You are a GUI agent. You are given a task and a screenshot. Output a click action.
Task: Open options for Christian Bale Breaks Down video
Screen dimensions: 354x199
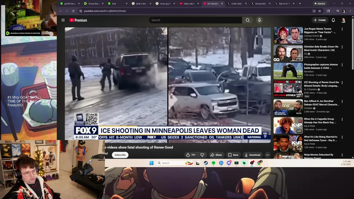click(x=342, y=47)
